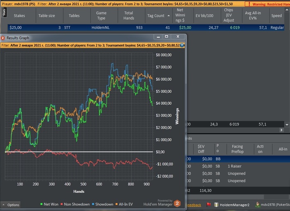
Task: Click the mdv1978 player avatar icon
Action: pos(257,204)
